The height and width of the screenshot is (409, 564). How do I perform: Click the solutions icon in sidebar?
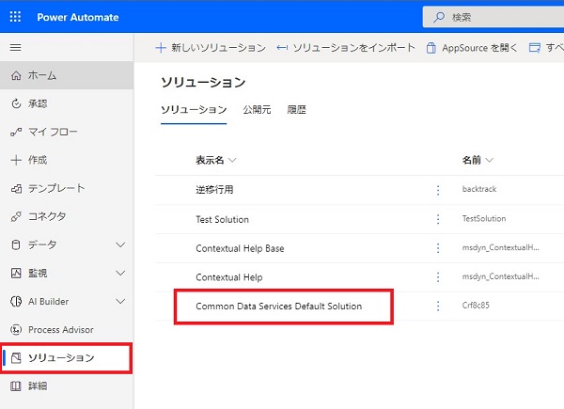pyautogui.click(x=16, y=358)
